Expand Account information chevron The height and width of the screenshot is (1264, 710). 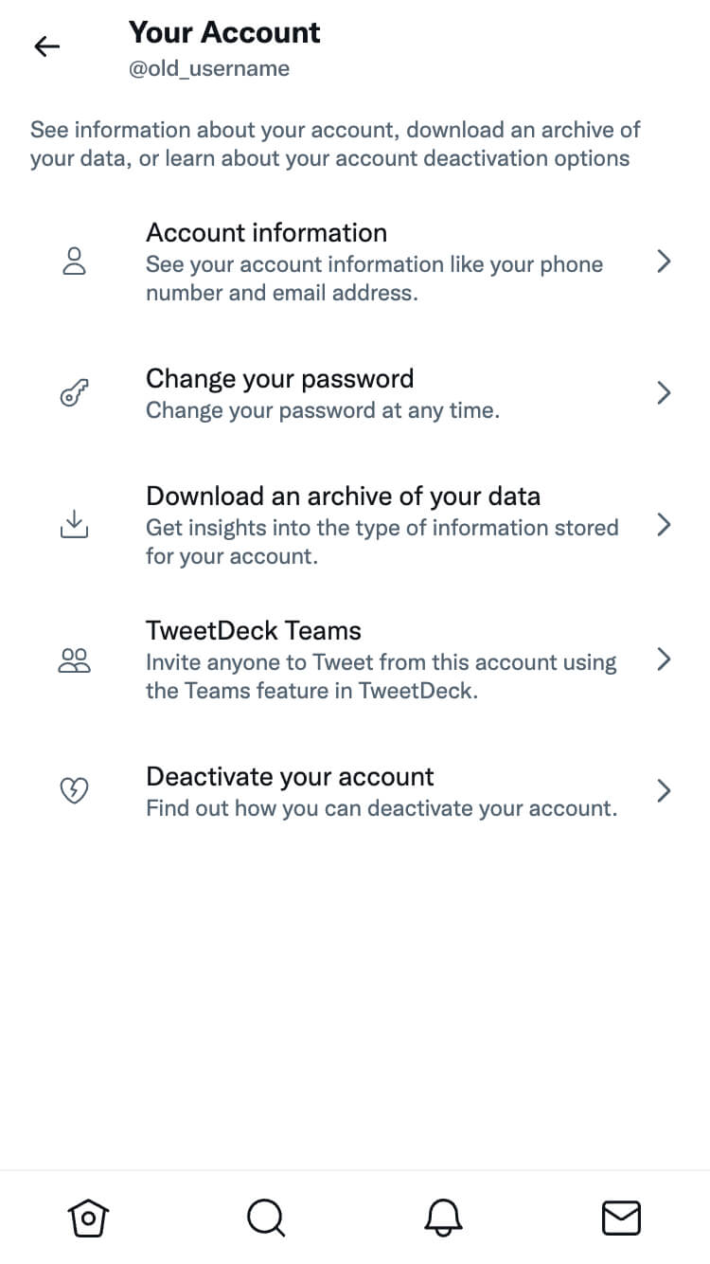pyautogui.click(x=664, y=262)
